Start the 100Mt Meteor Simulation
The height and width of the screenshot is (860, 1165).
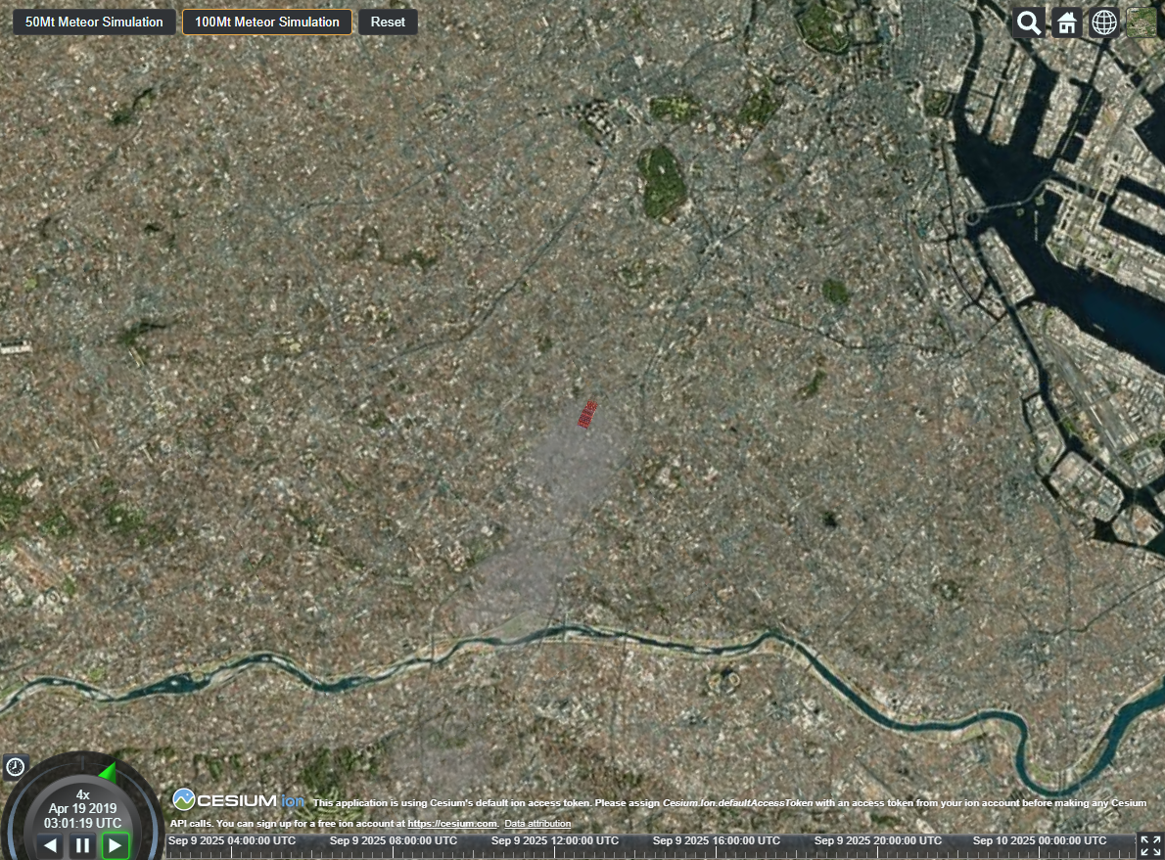click(x=266, y=23)
